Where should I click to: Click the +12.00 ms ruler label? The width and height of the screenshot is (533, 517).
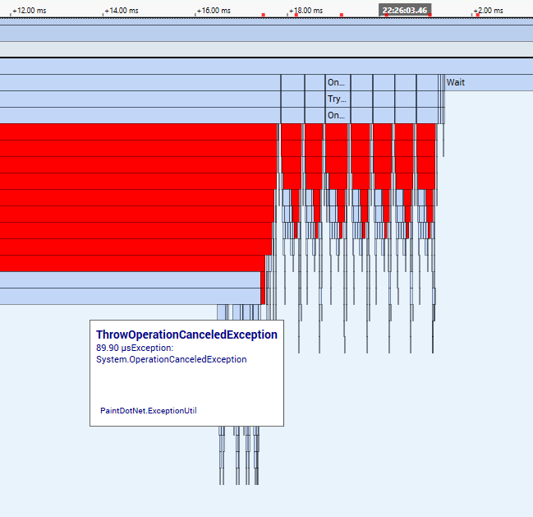(30, 11)
